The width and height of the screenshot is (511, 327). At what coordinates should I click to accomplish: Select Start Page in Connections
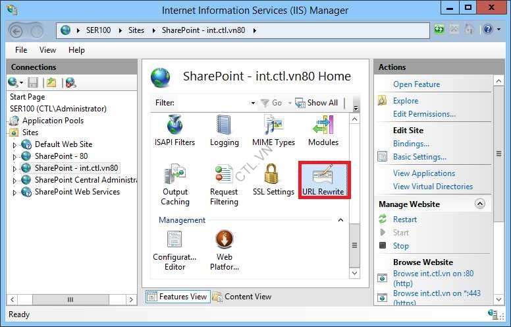click(28, 97)
